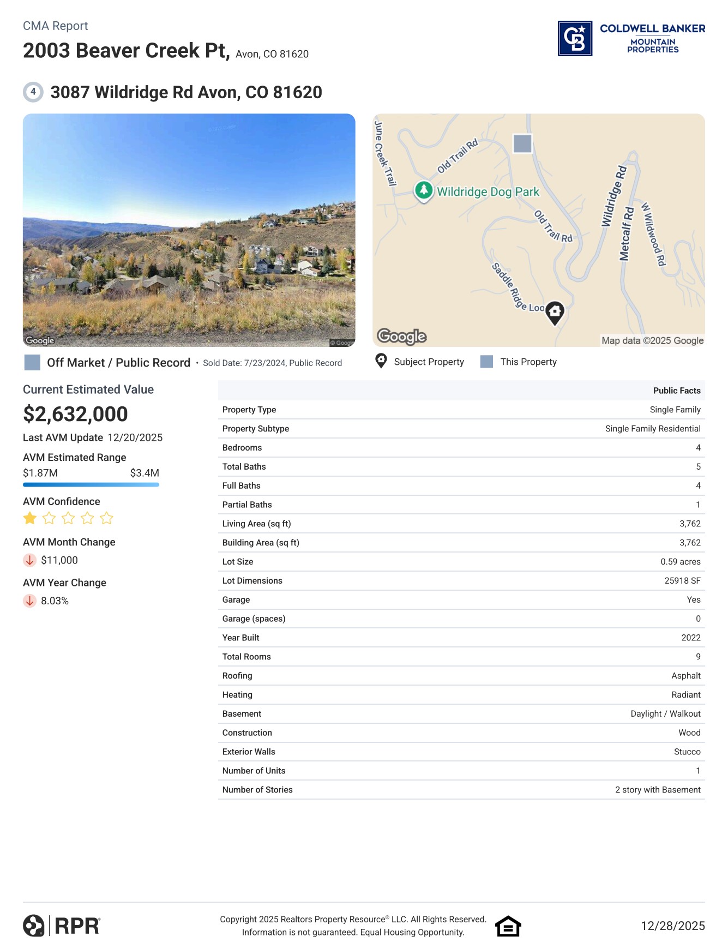Click the 3087 Wildridge Rd address heading
The height and width of the screenshot is (948, 728).
(186, 92)
